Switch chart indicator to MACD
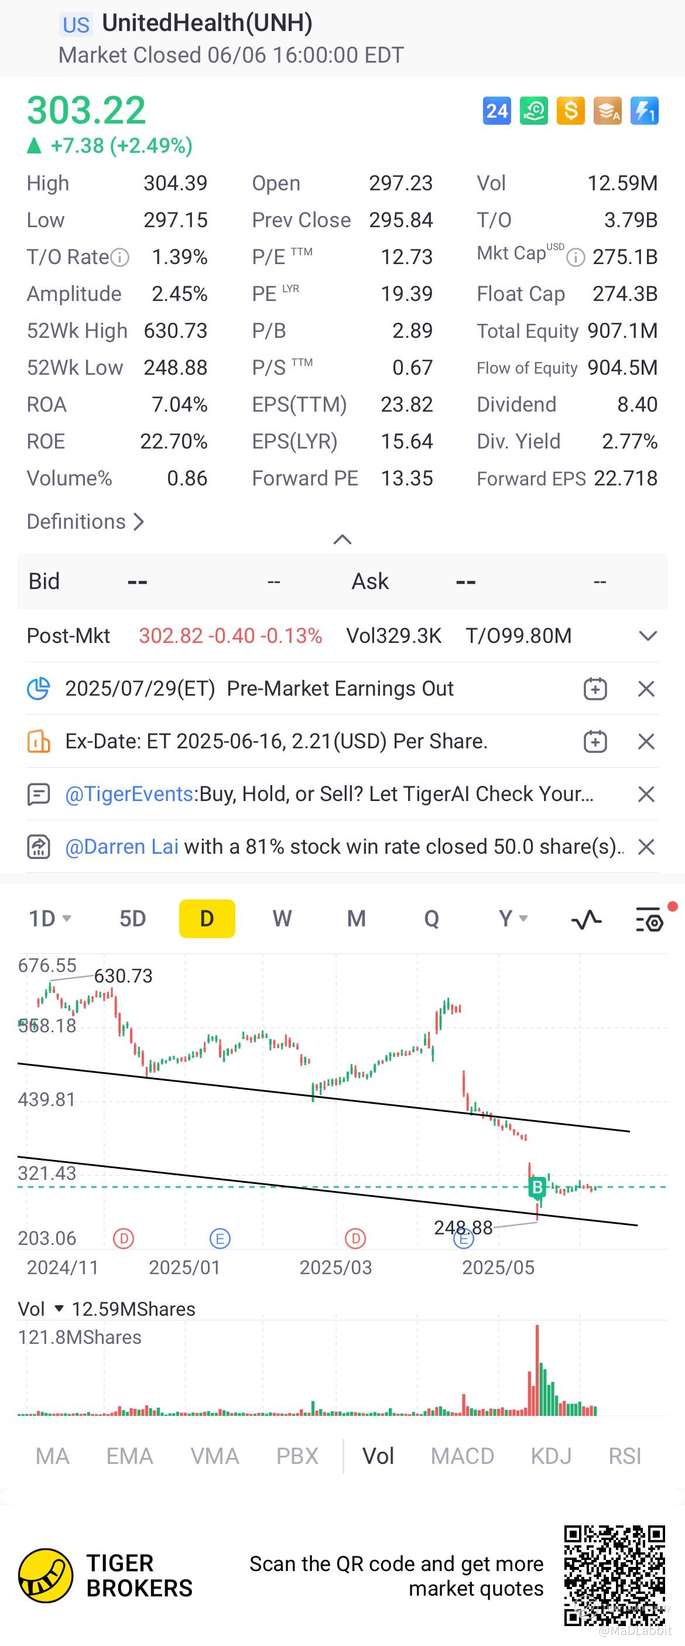 point(462,1456)
